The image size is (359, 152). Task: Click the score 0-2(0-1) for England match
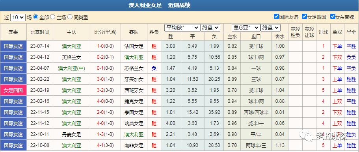pos(105,57)
